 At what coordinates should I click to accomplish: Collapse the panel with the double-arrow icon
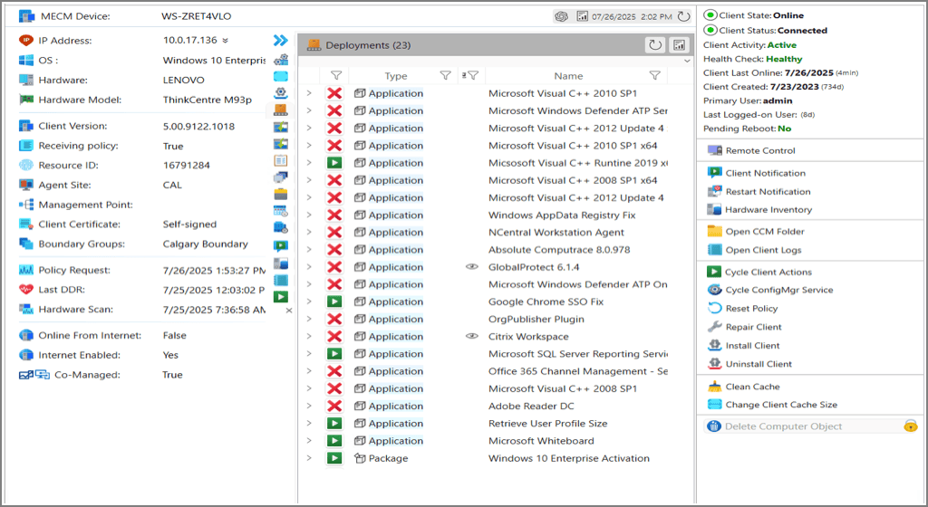281,40
